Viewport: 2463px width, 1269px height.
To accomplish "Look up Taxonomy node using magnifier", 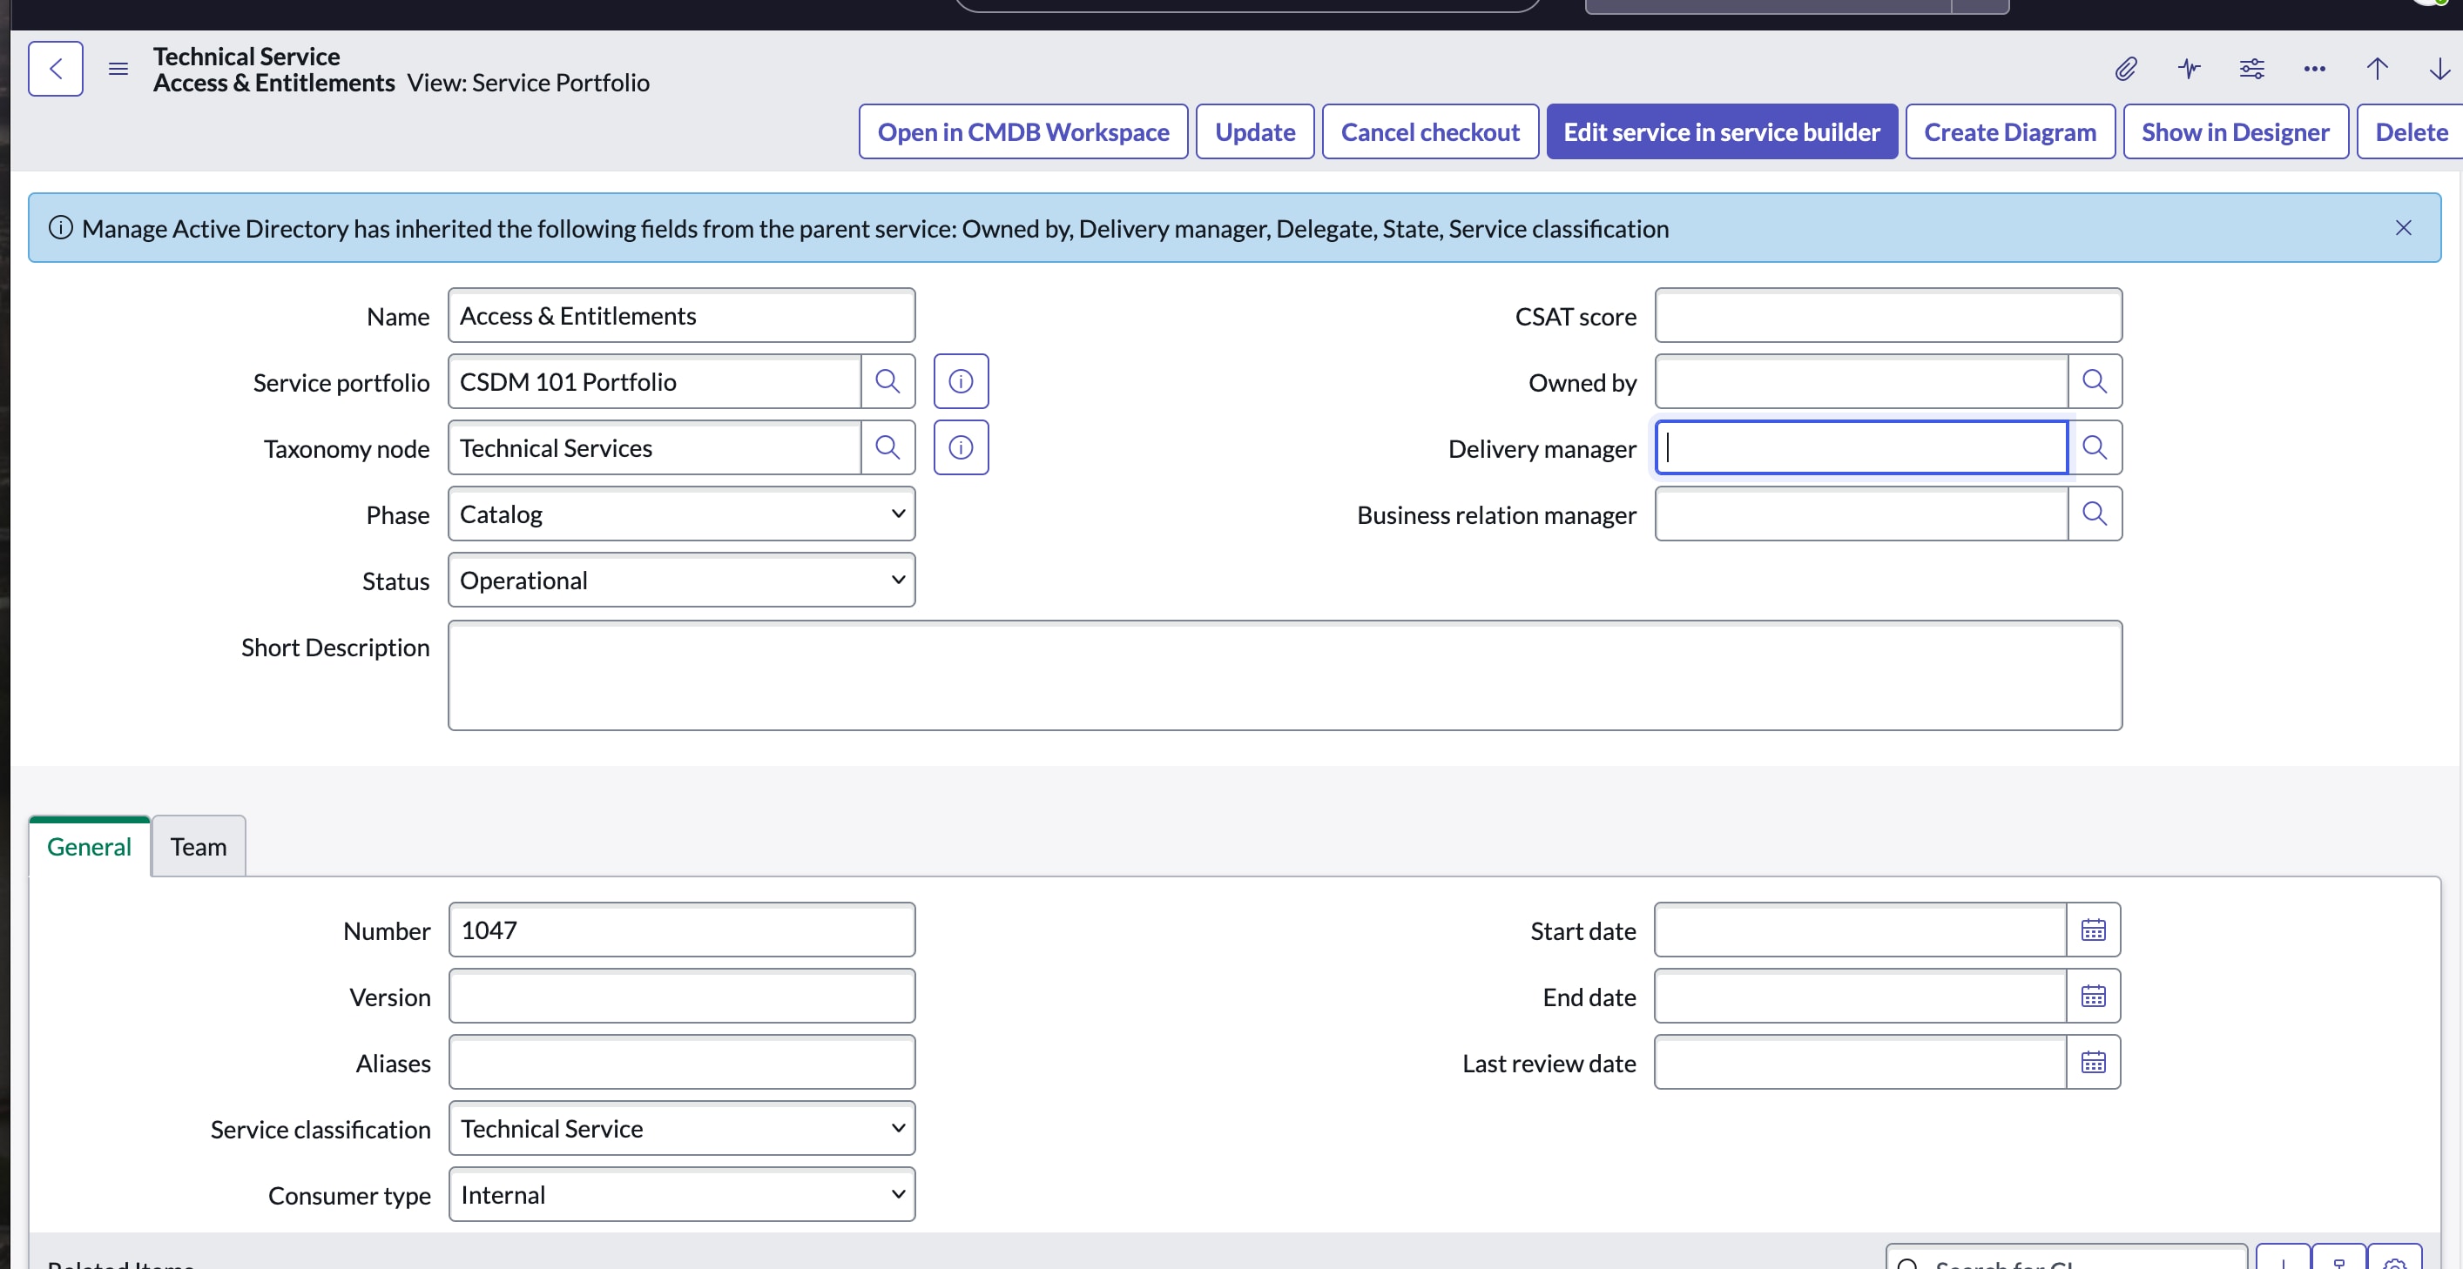I will (888, 447).
